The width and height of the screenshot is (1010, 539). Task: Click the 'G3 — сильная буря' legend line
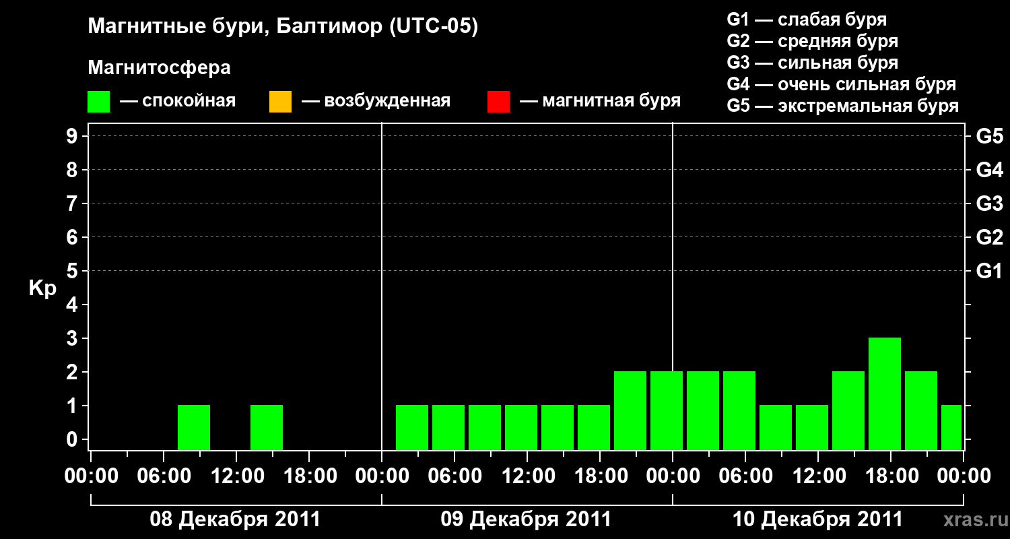pos(812,63)
